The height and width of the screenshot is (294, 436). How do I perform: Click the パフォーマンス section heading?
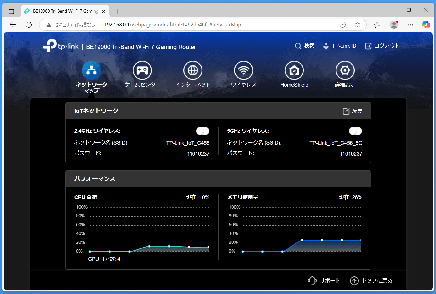pos(95,179)
